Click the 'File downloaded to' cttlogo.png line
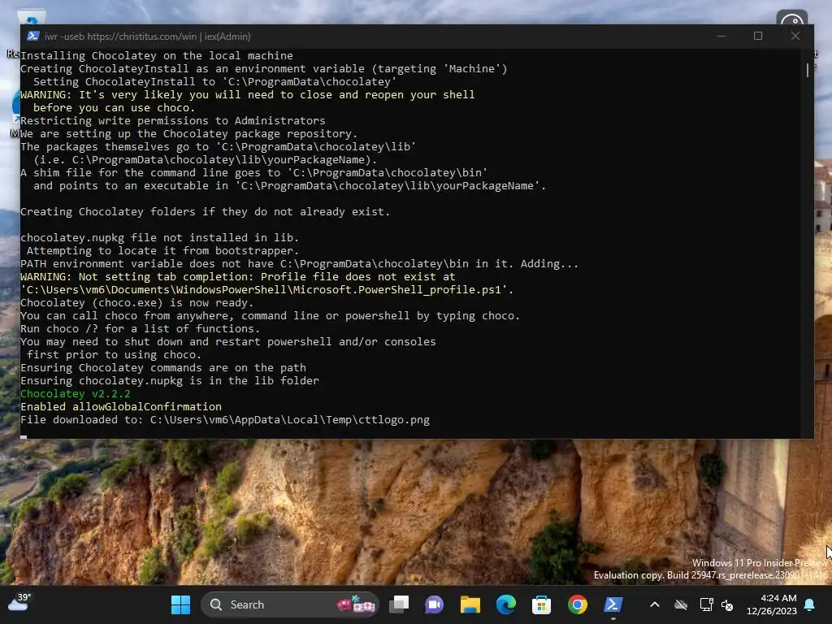This screenshot has height=624, width=832. tap(225, 420)
